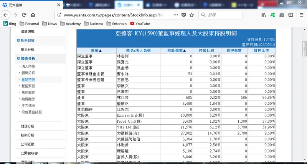
Task: Open 集保庫存 submenu link
Action: pyautogui.click(x=28, y=93)
